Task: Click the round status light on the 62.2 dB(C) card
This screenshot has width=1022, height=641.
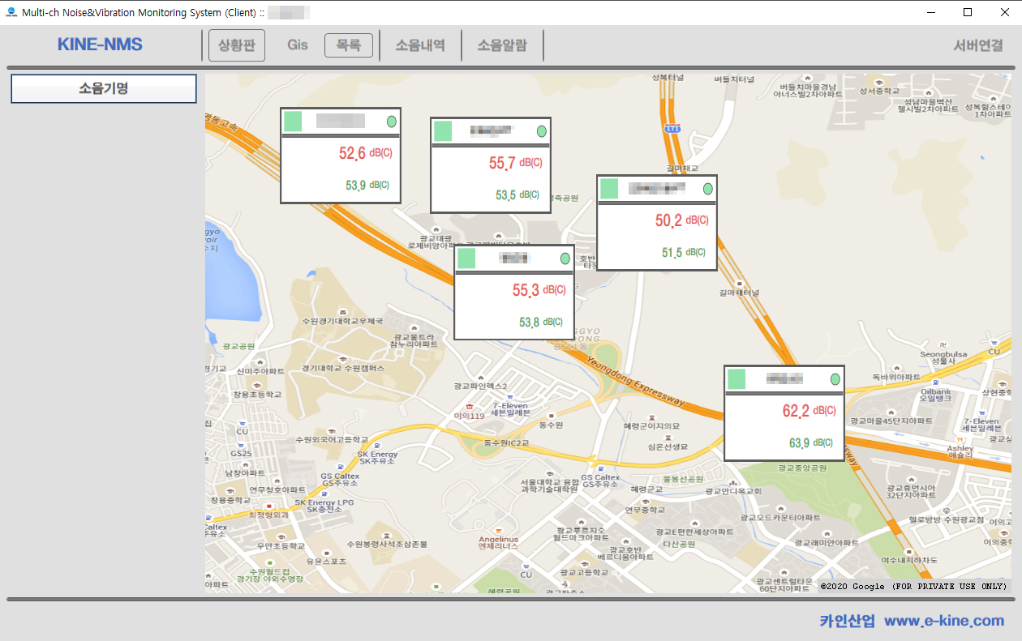Action: (835, 379)
